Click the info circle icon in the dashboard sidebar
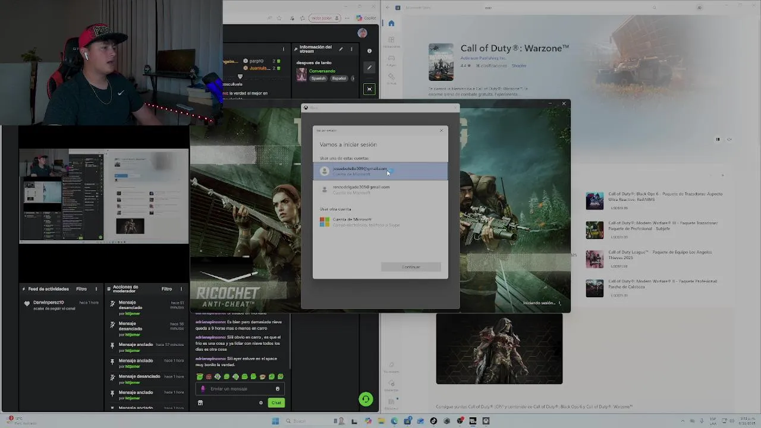 click(369, 51)
